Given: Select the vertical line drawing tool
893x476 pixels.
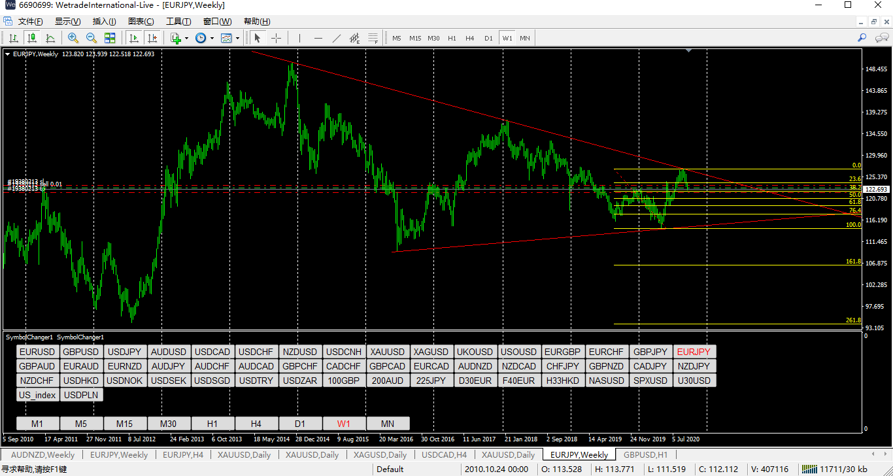Looking at the screenshot, I should point(299,38).
